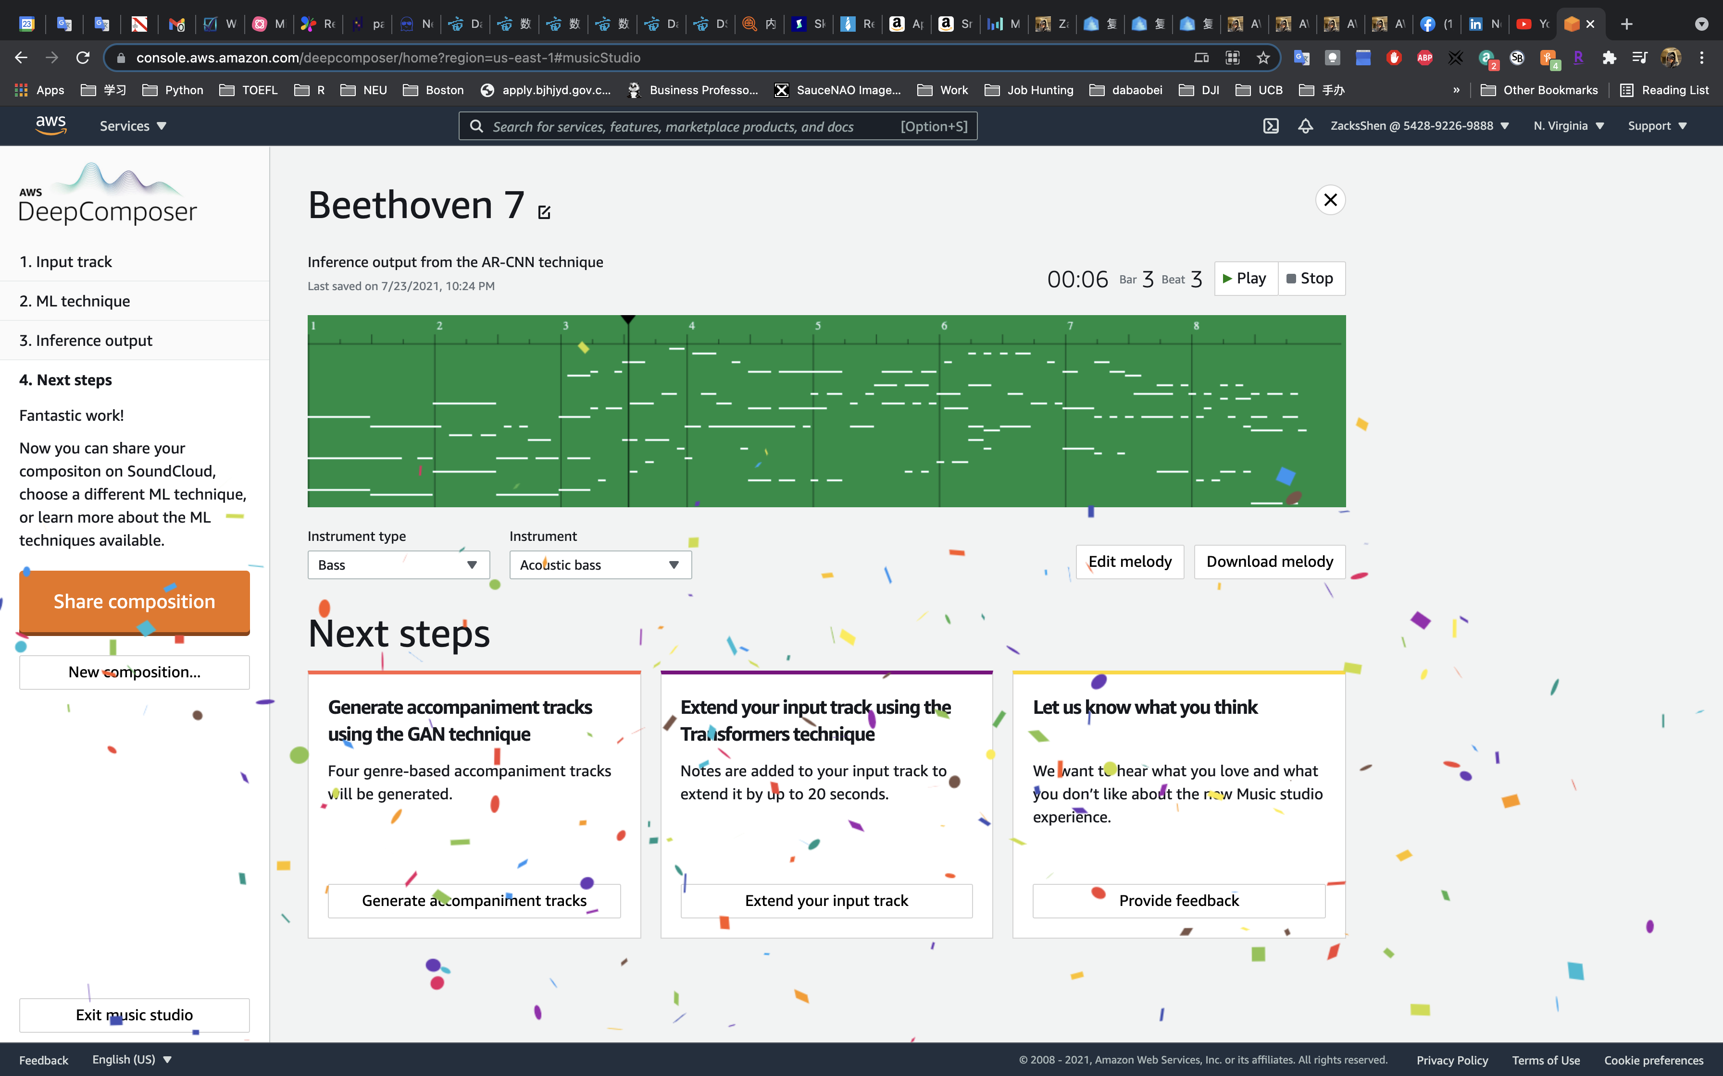Click the AWS logo home icon
Screen dimensions: 1723x1076
click(x=50, y=125)
